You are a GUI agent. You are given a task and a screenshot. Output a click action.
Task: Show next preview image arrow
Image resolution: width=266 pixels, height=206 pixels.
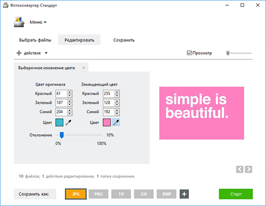pyautogui.click(x=248, y=169)
